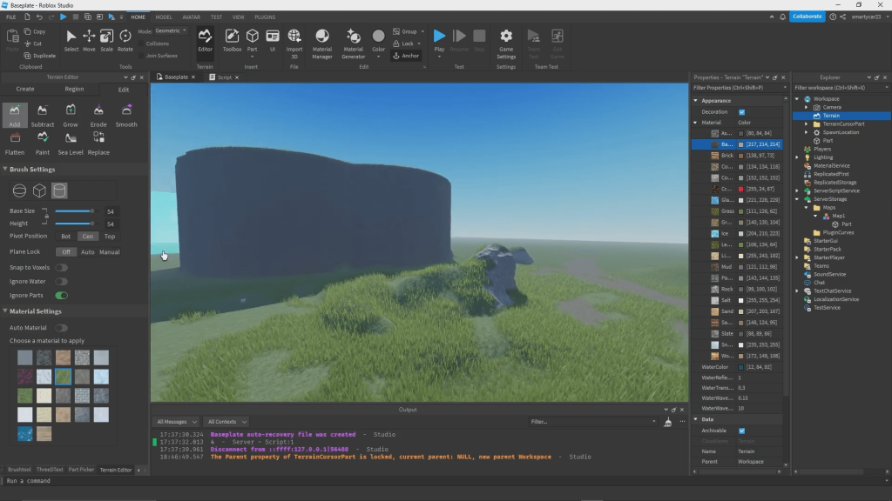
Task: Open the All Messages filter dropdown
Action: 176,422
